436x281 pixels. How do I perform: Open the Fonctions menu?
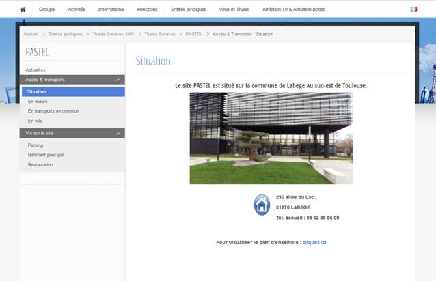click(147, 10)
